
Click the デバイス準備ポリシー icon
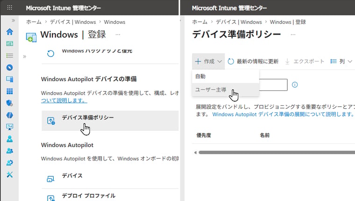point(51,121)
